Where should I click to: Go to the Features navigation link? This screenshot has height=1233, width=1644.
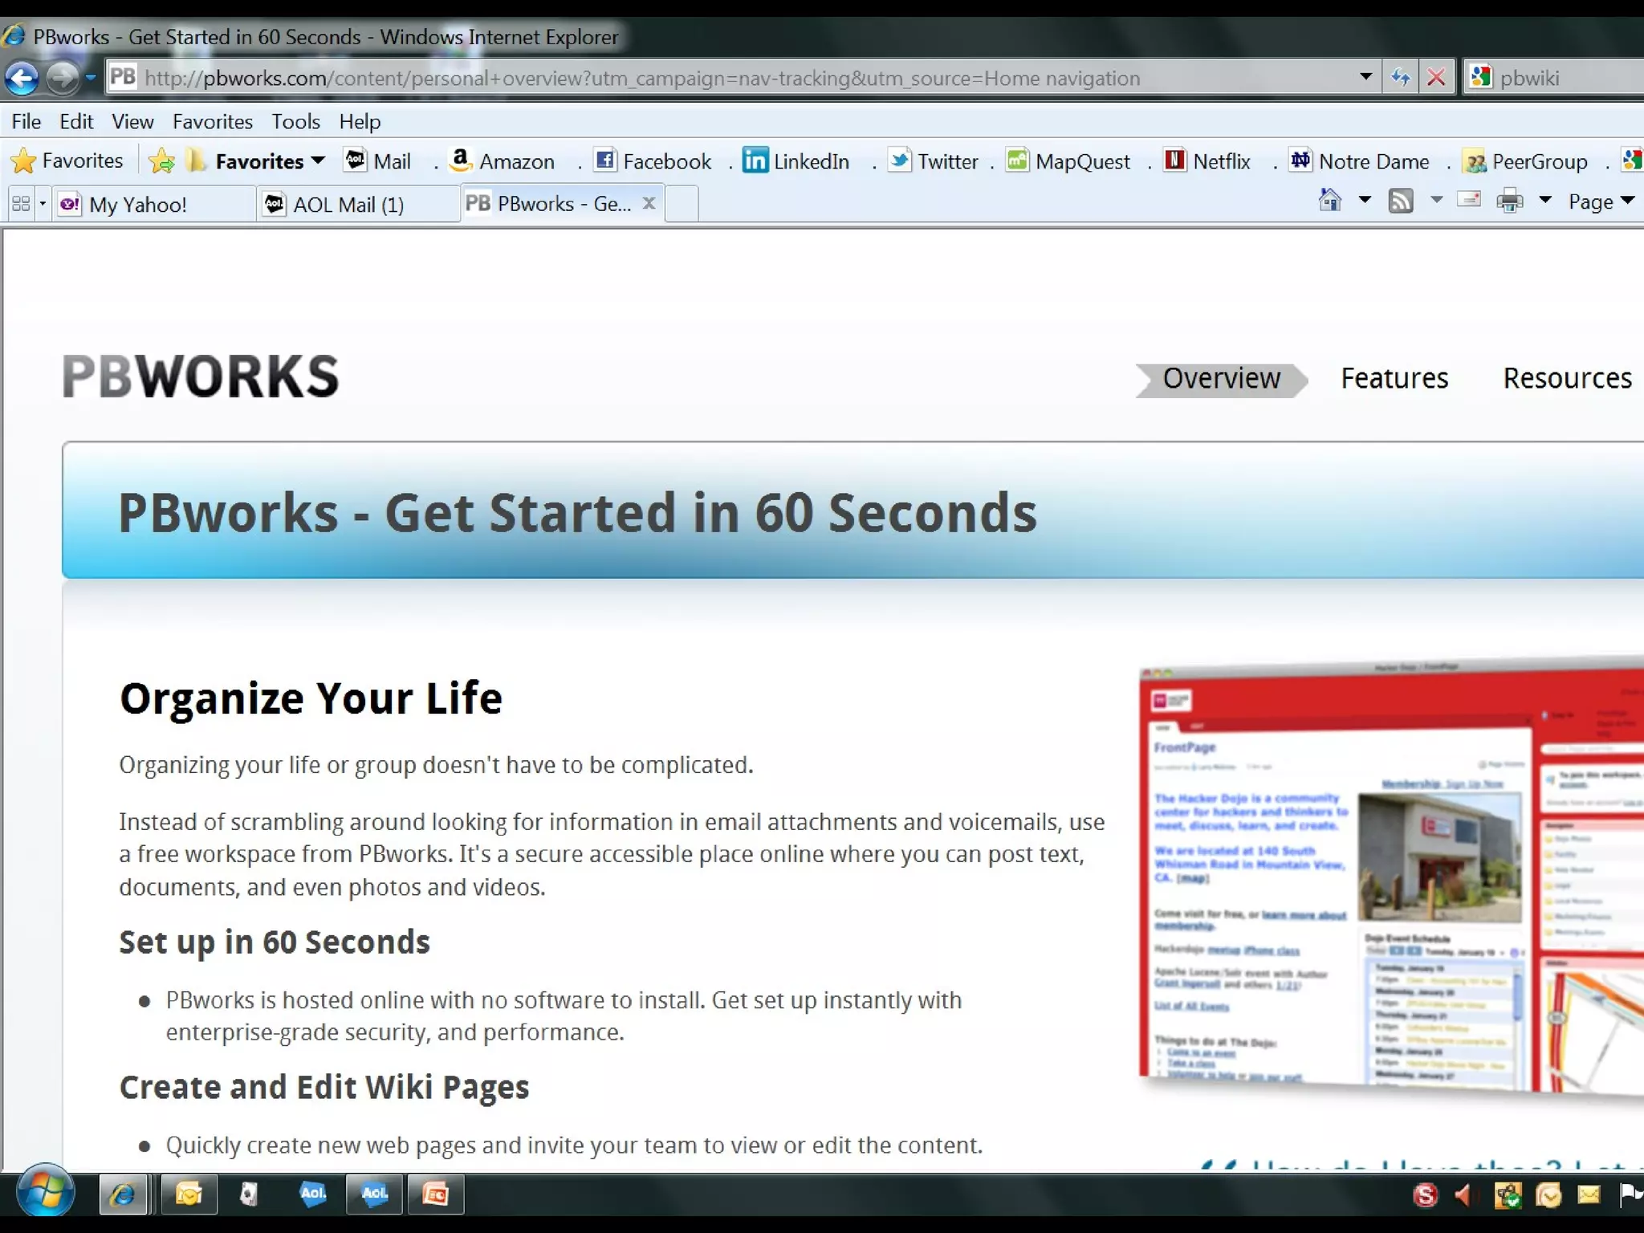click(x=1394, y=379)
